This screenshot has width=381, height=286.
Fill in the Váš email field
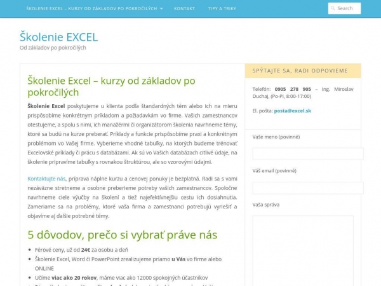[x=308, y=187]
